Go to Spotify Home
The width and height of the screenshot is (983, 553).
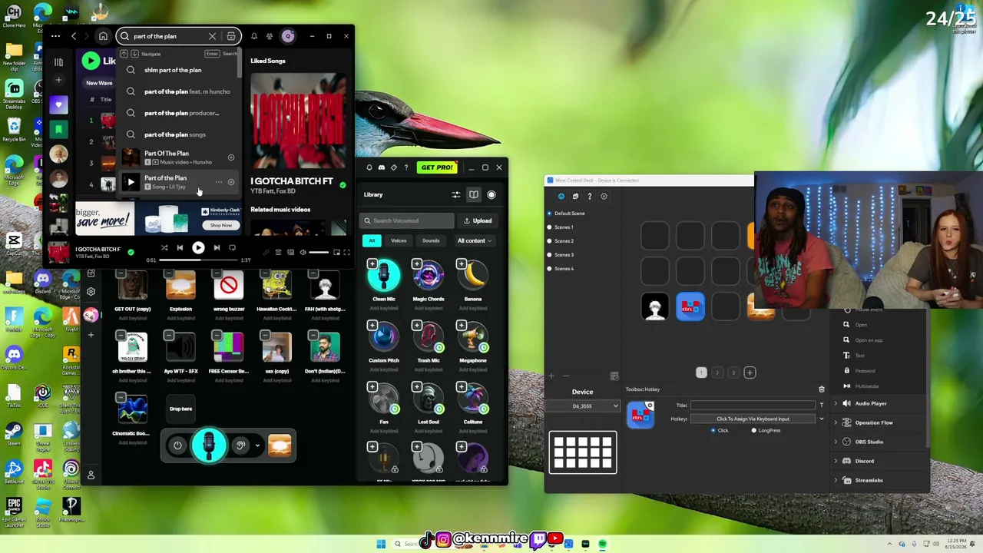pos(103,36)
